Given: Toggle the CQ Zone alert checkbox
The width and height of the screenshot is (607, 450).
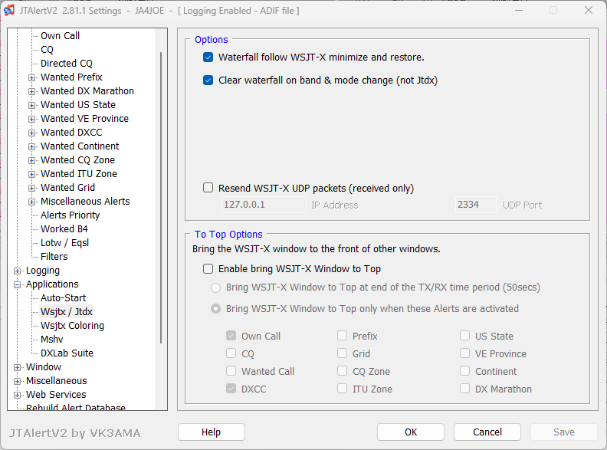Looking at the screenshot, I should pos(343,371).
